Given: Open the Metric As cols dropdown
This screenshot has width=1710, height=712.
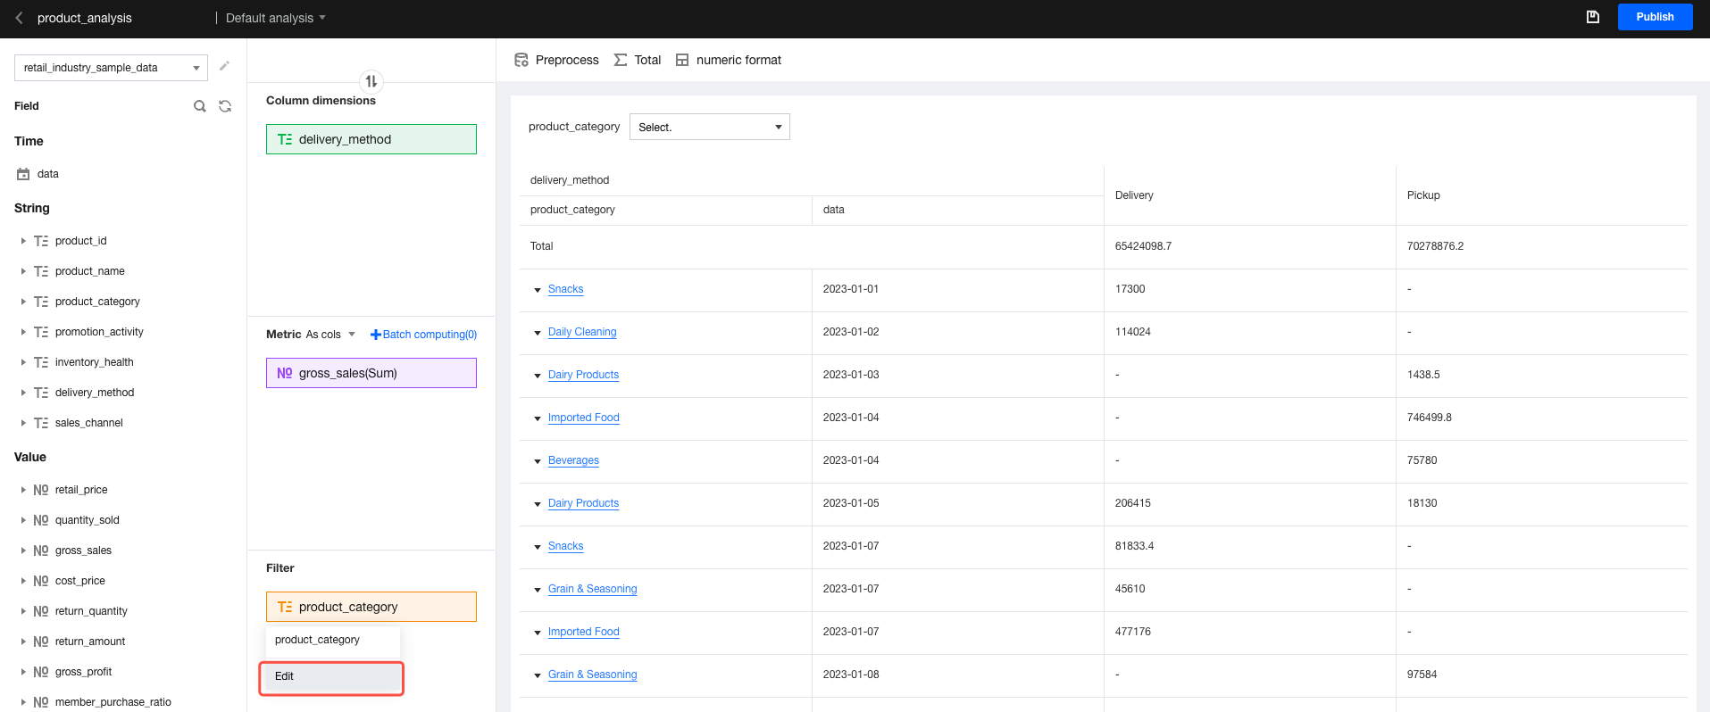Looking at the screenshot, I should click(x=330, y=335).
